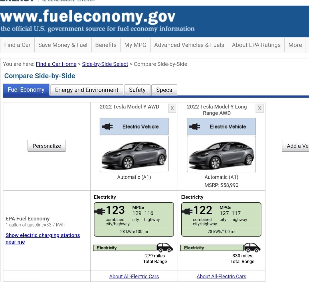Click the 279 miles Total Range text
This screenshot has height=282, width=309.
click(155, 259)
